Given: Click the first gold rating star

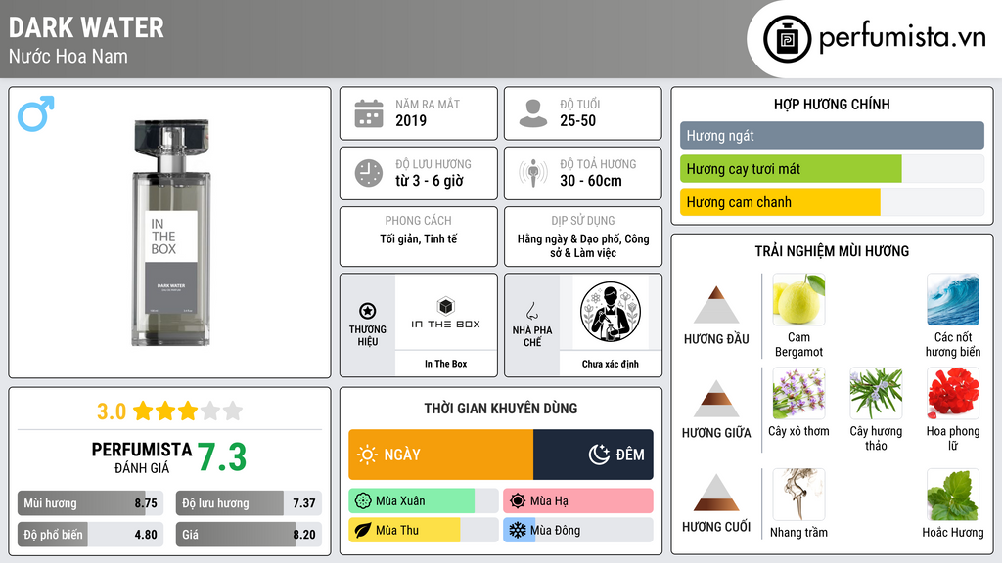Looking at the screenshot, I should point(143,411).
